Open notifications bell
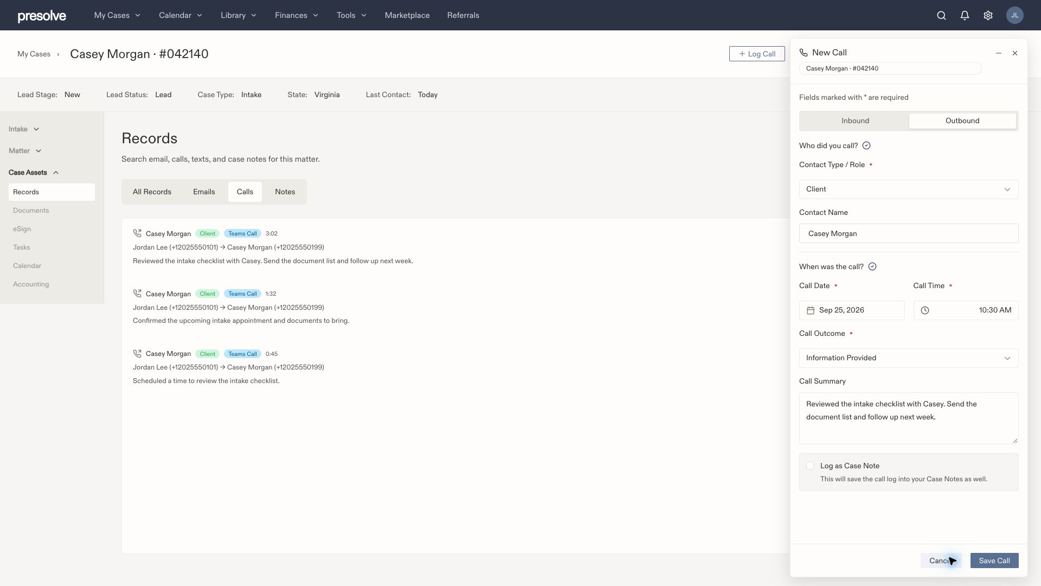 point(965,15)
